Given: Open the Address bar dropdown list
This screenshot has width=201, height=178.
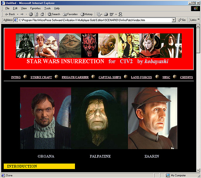Looking at the screenshot, I should [x=174, y=20].
